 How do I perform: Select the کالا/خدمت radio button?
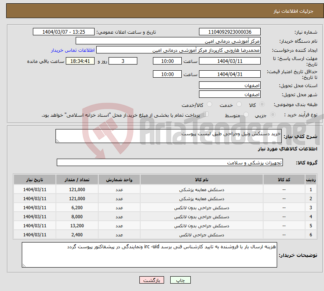click(x=209, y=104)
